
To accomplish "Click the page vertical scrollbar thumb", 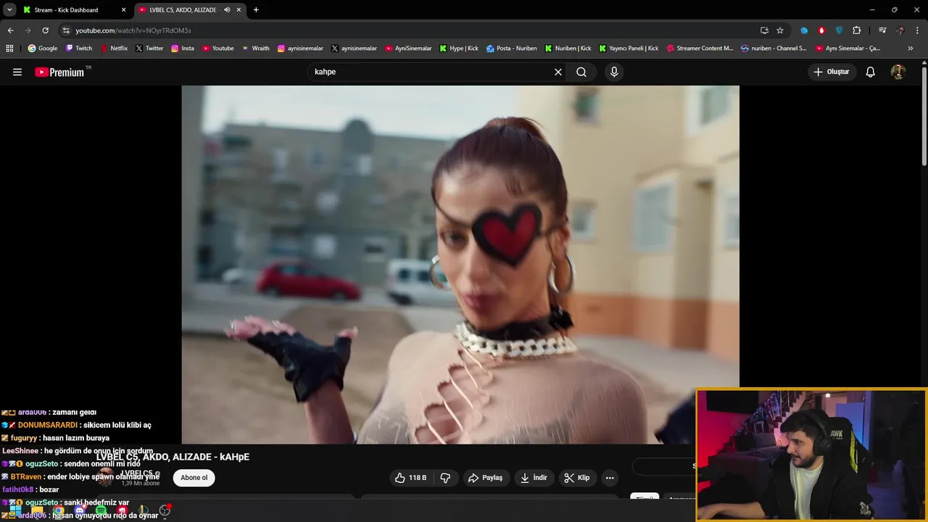I will (924, 116).
